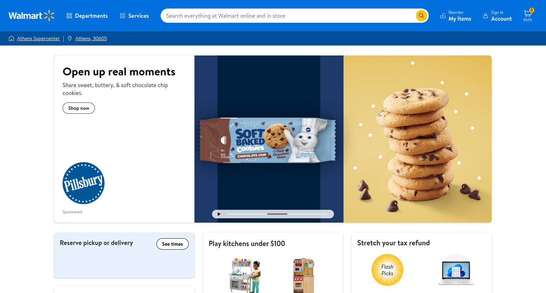
Task: Open the Athens, 30605 location link
Action: tap(91, 38)
